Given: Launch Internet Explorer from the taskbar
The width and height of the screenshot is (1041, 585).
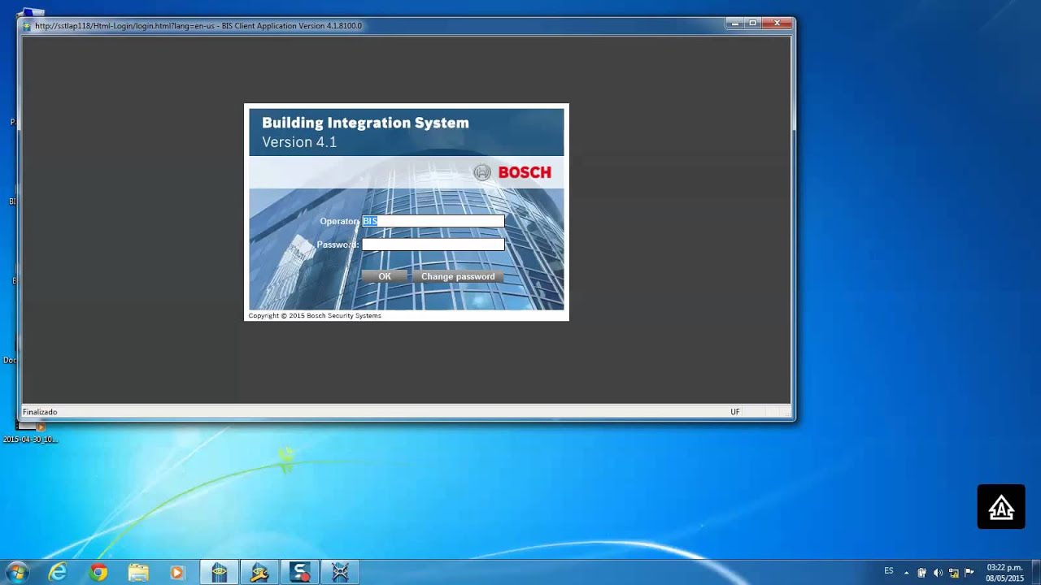Looking at the screenshot, I should coord(58,573).
